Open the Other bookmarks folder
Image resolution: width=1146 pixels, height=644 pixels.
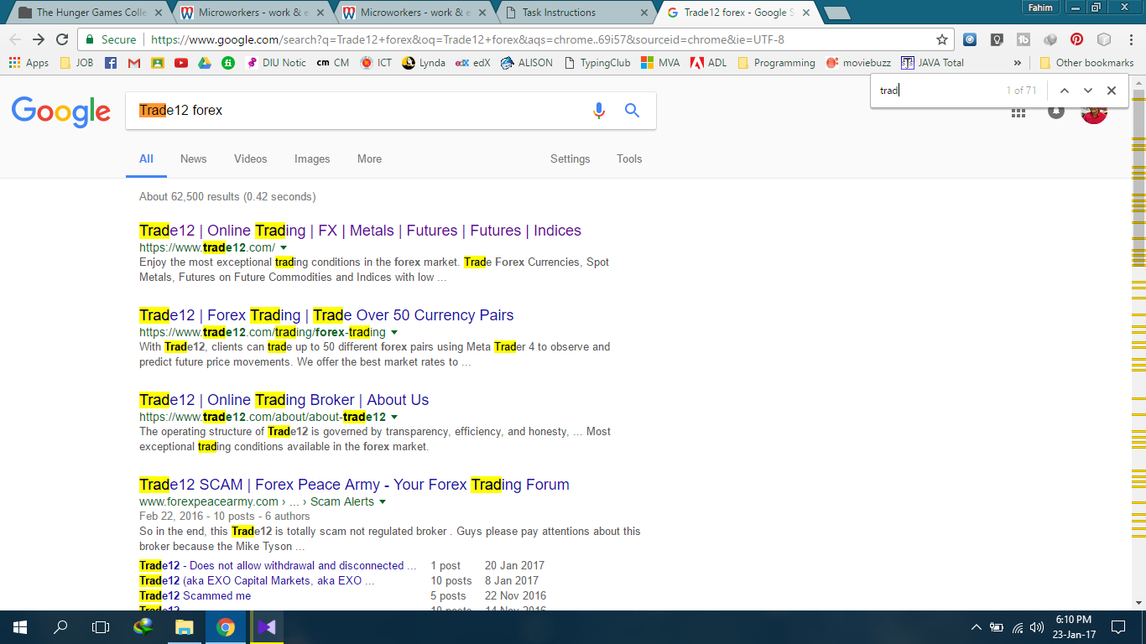point(1086,63)
